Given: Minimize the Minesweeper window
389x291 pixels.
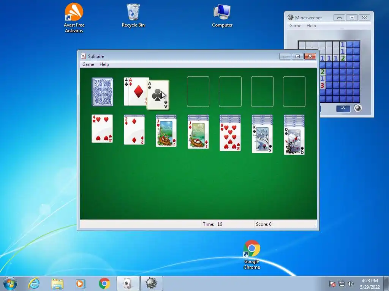Looking at the screenshot, I should pyautogui.click(x=339, y=18).
